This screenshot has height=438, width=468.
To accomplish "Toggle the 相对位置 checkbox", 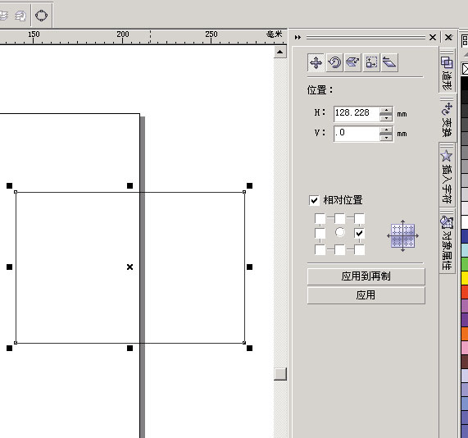I will click(x=314, y=200).
